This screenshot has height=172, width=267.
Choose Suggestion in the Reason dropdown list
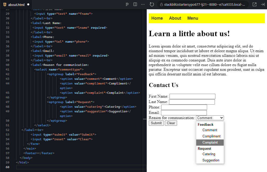[x=210, y=160]
